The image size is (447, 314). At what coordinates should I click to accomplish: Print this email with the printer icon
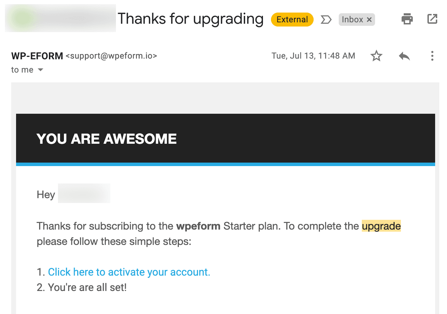pos(407,19)
